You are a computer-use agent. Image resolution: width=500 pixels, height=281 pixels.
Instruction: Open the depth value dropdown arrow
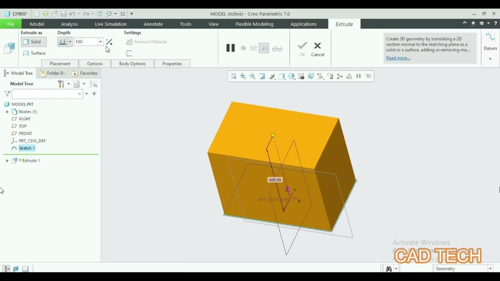[x=100, y=42]
